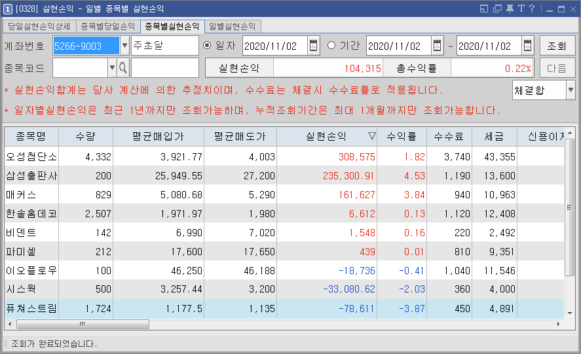Open help with the question mark icon
The image size is (581, 354).
coord(532,9)
